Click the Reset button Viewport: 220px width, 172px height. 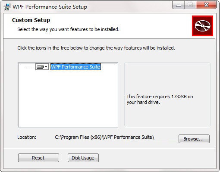coord(38,158)
